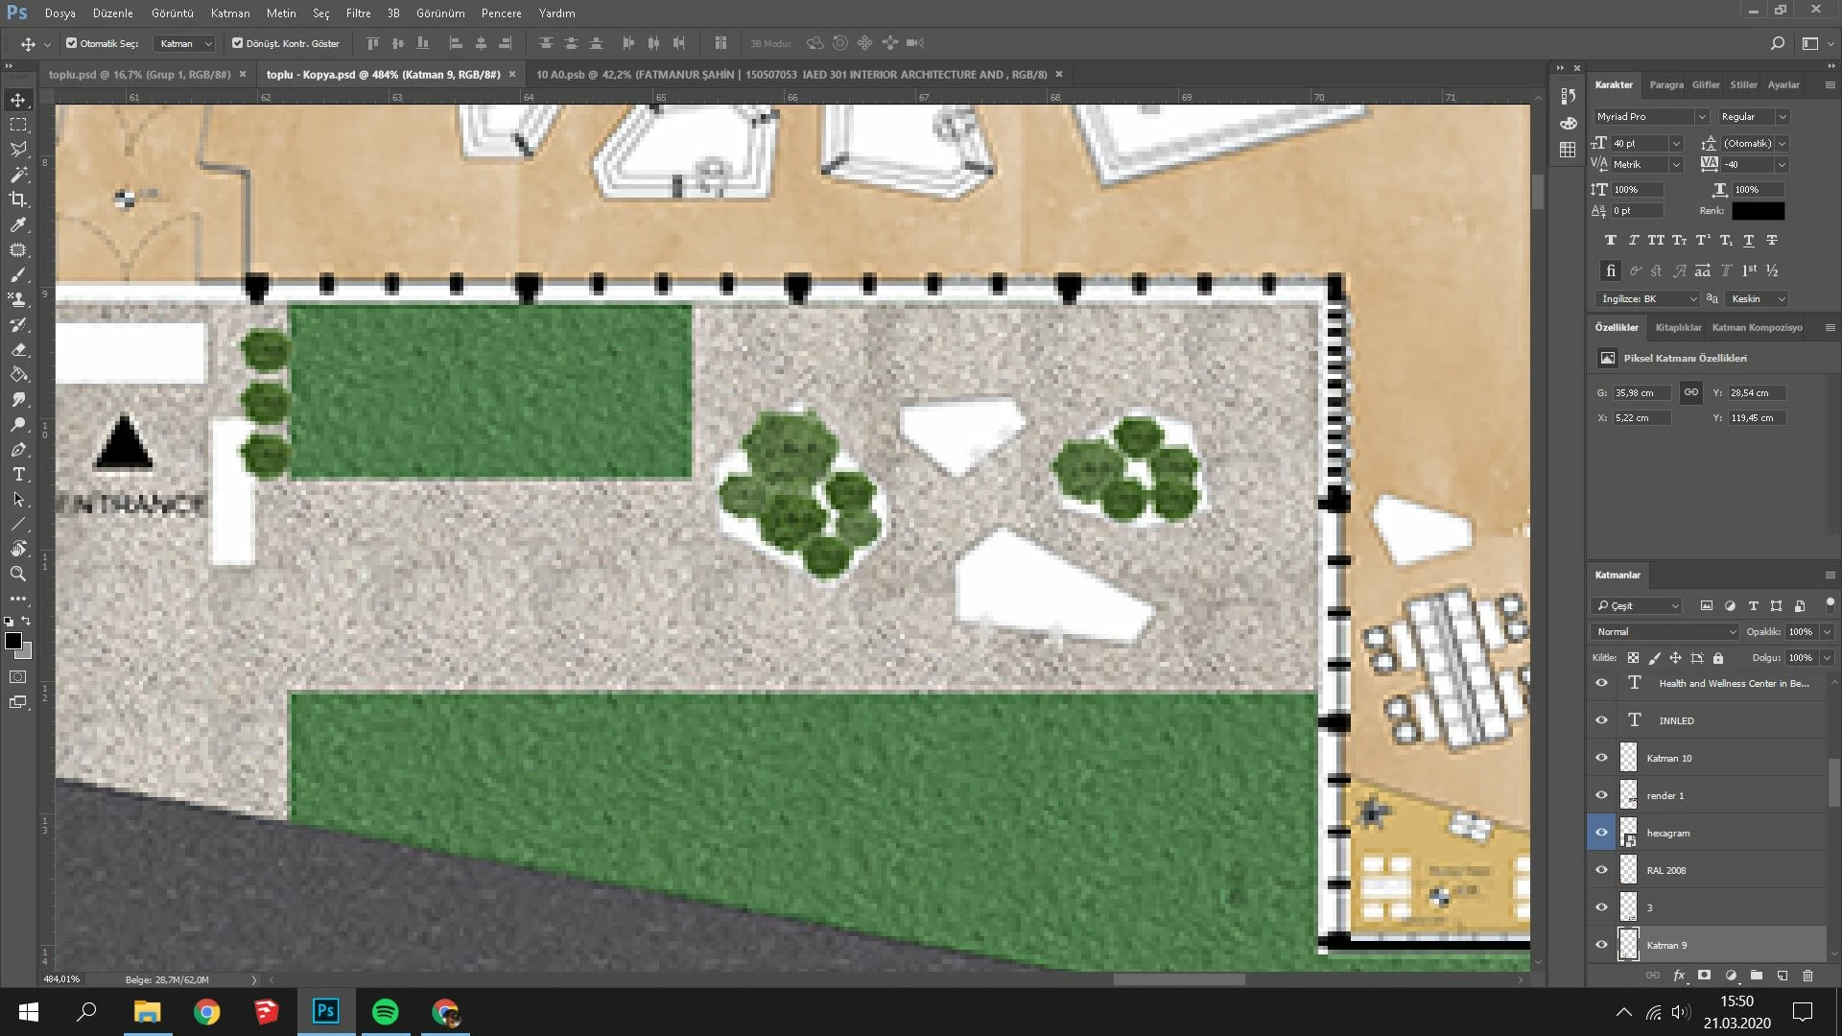Click the delete layer trash icon
1842x1036 pixels.
pos(1807,976)
